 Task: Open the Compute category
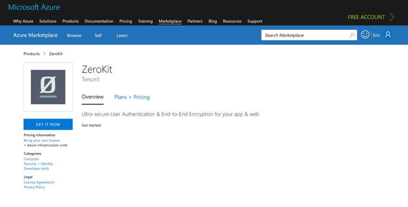click(31, 159)
